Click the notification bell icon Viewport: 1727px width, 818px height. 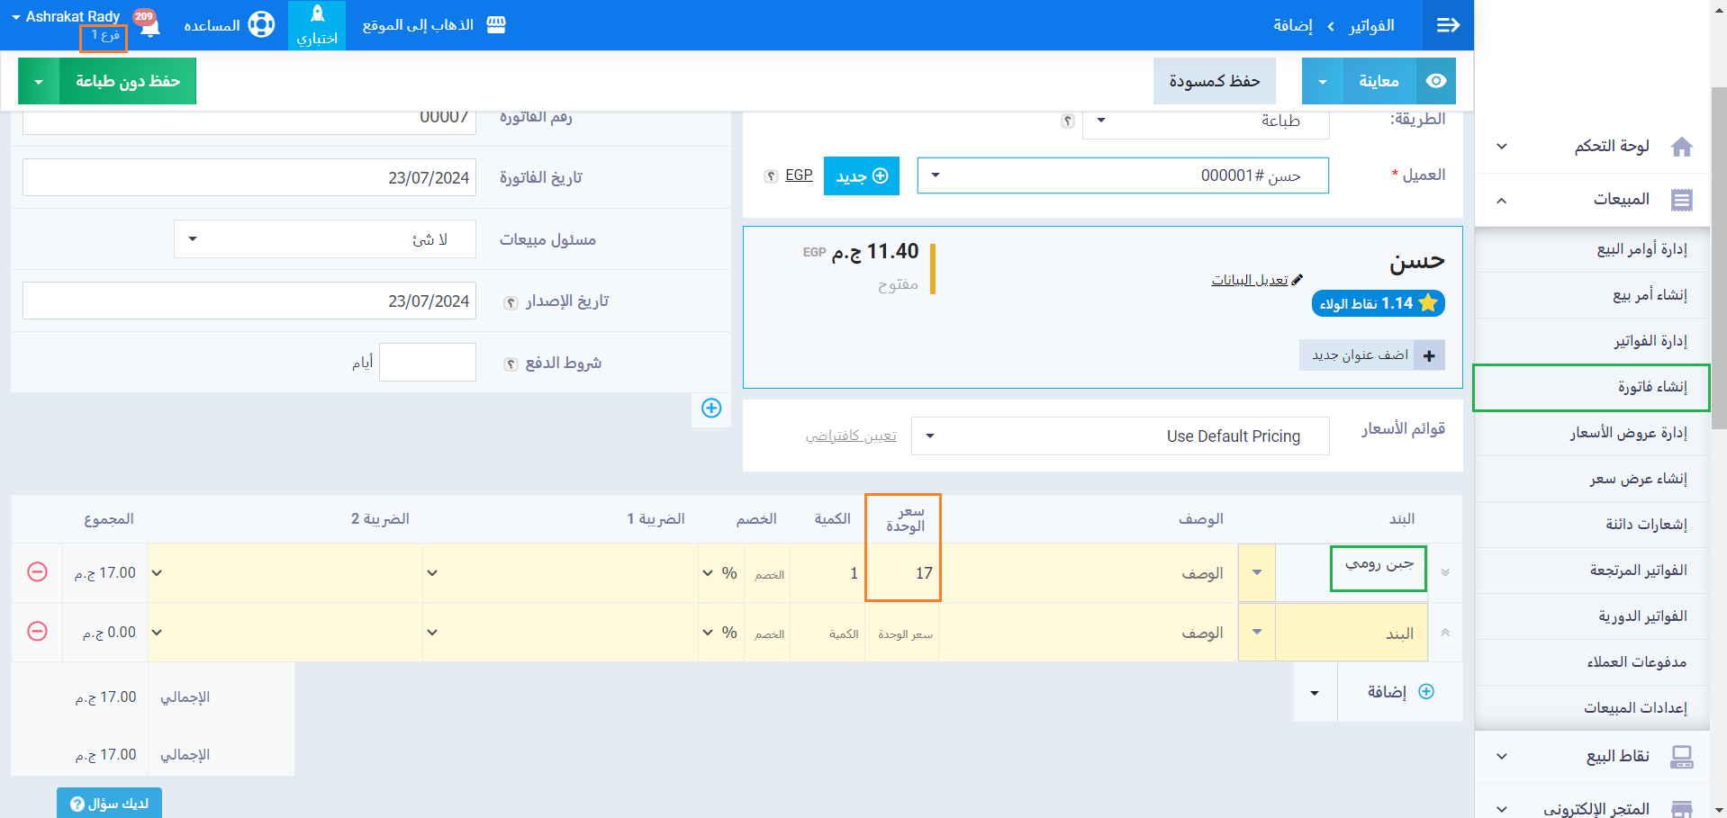150,26
